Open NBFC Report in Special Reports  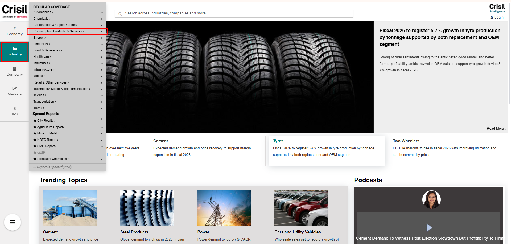(x=47, y=140)
